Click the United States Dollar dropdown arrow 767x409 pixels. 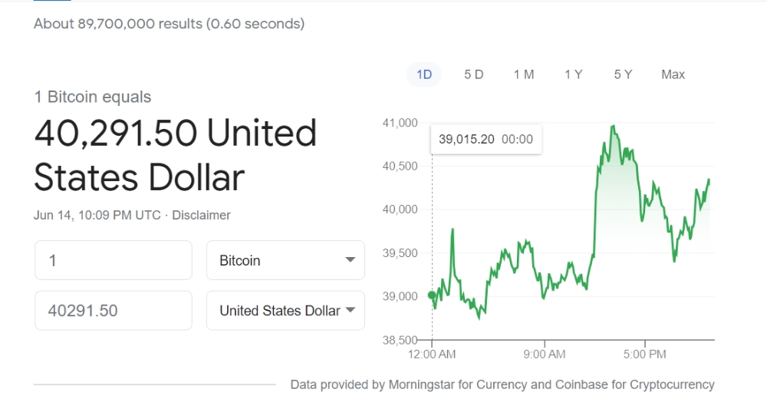tap(351, 310)
